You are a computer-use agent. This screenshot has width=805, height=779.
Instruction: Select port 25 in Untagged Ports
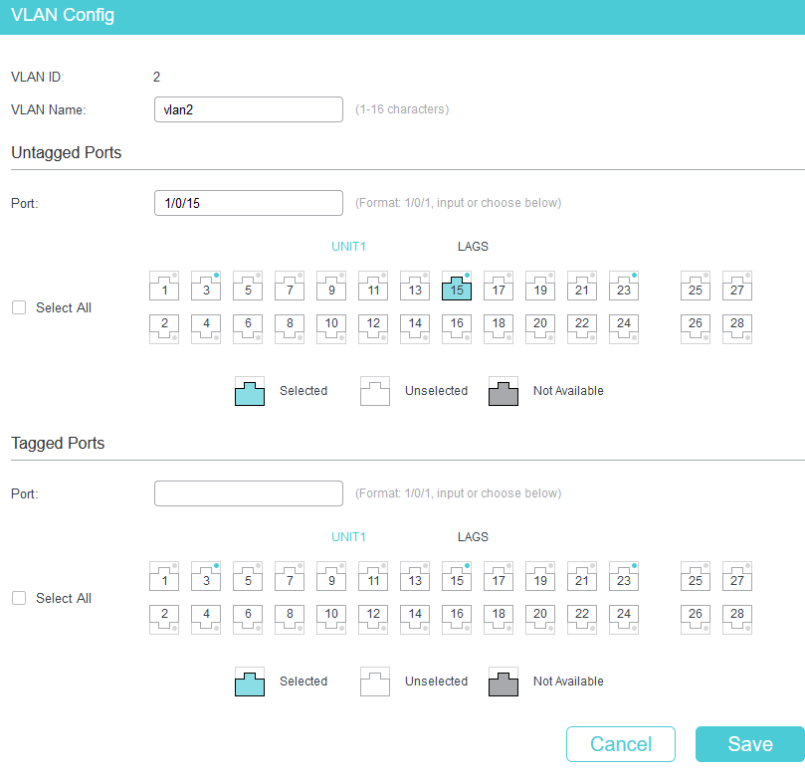(x=696, y=286)
